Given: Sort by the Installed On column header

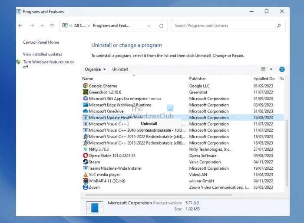Looking at the screenshot, I should [264, 79].
